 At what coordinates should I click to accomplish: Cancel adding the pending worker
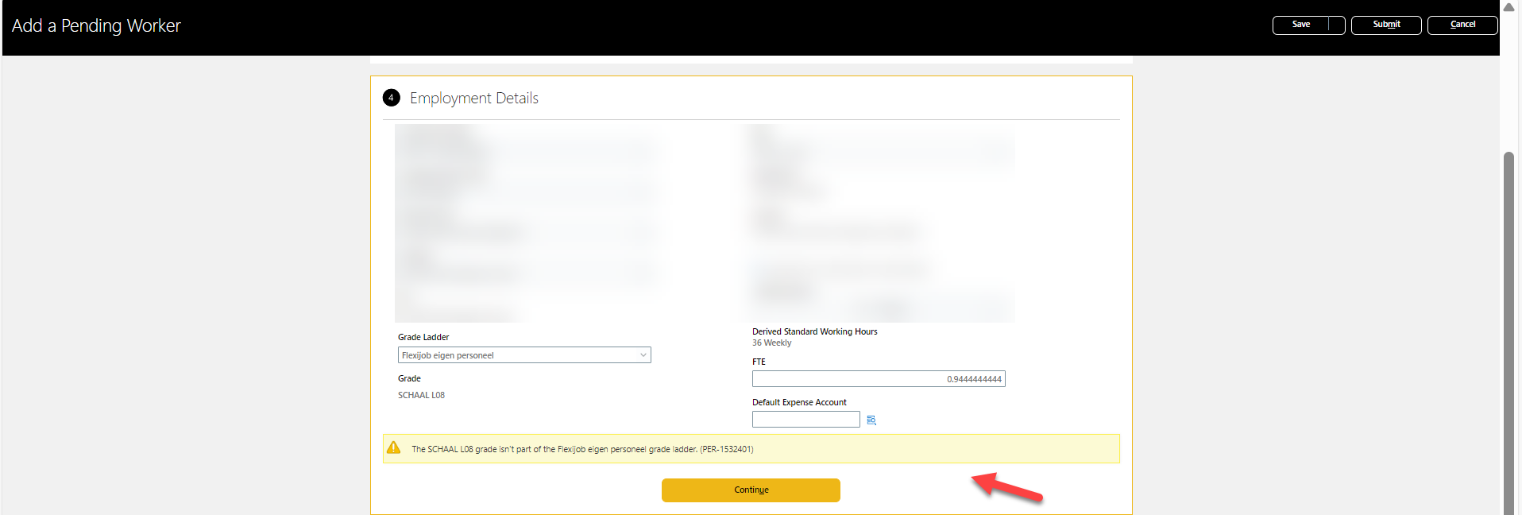tap(1462, 25)
